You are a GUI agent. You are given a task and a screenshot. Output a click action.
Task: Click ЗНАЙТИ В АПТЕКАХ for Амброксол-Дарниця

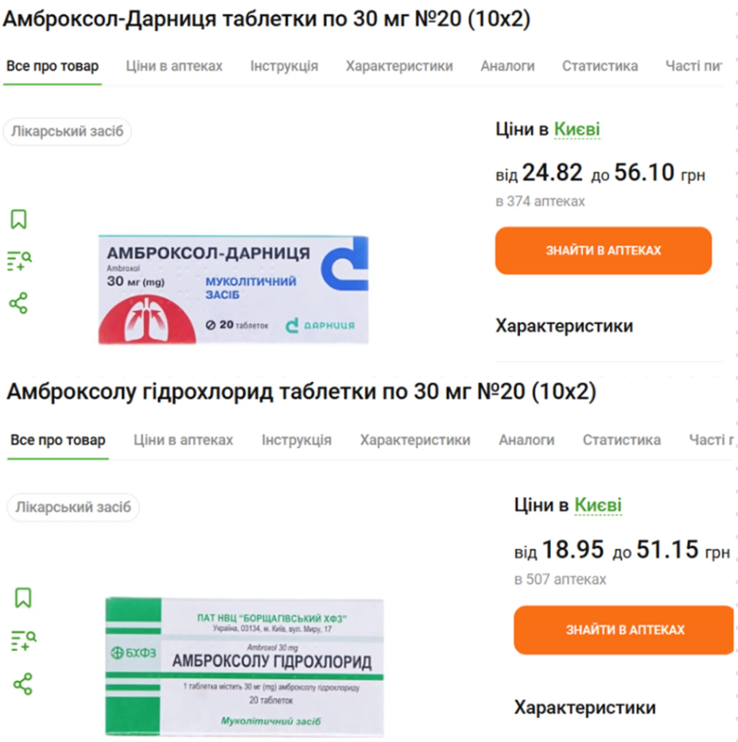click(x=603, y=250)
